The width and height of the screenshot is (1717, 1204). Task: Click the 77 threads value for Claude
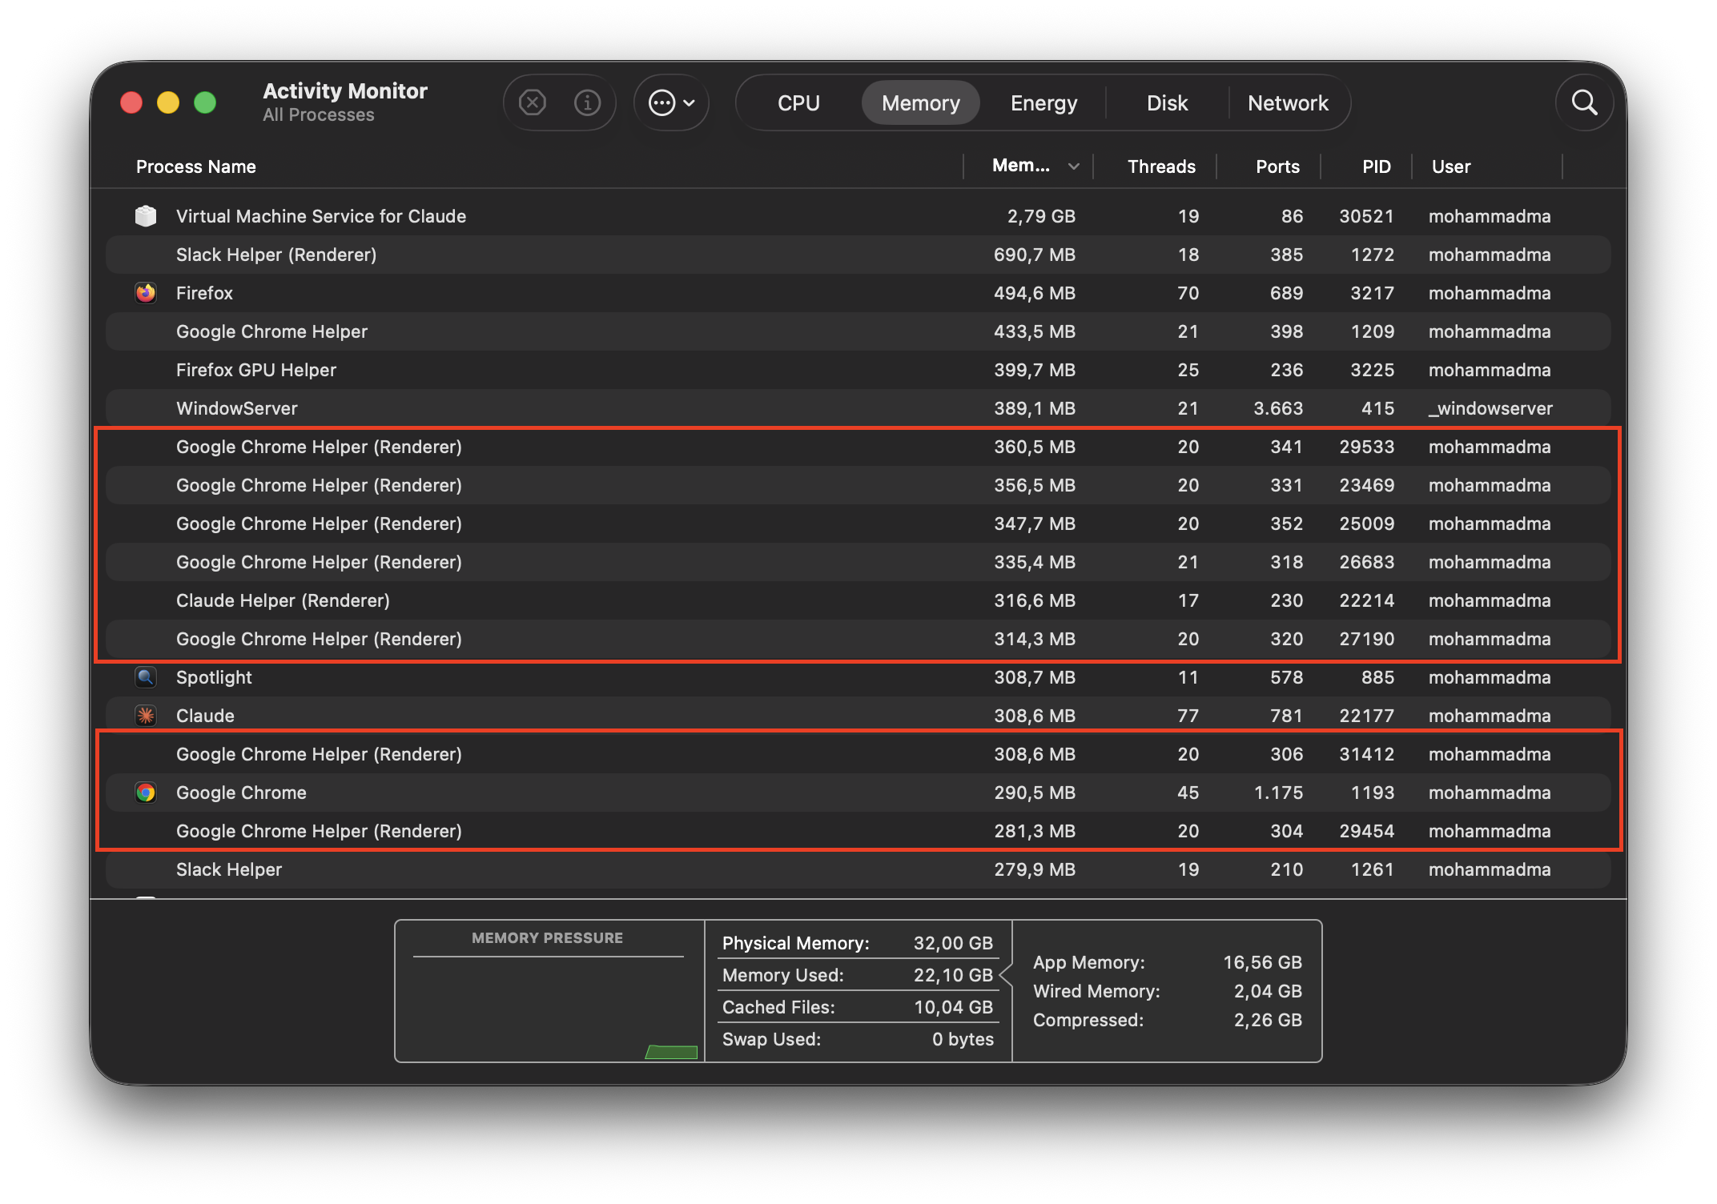pyautogui.click(x=1188, y=716)
